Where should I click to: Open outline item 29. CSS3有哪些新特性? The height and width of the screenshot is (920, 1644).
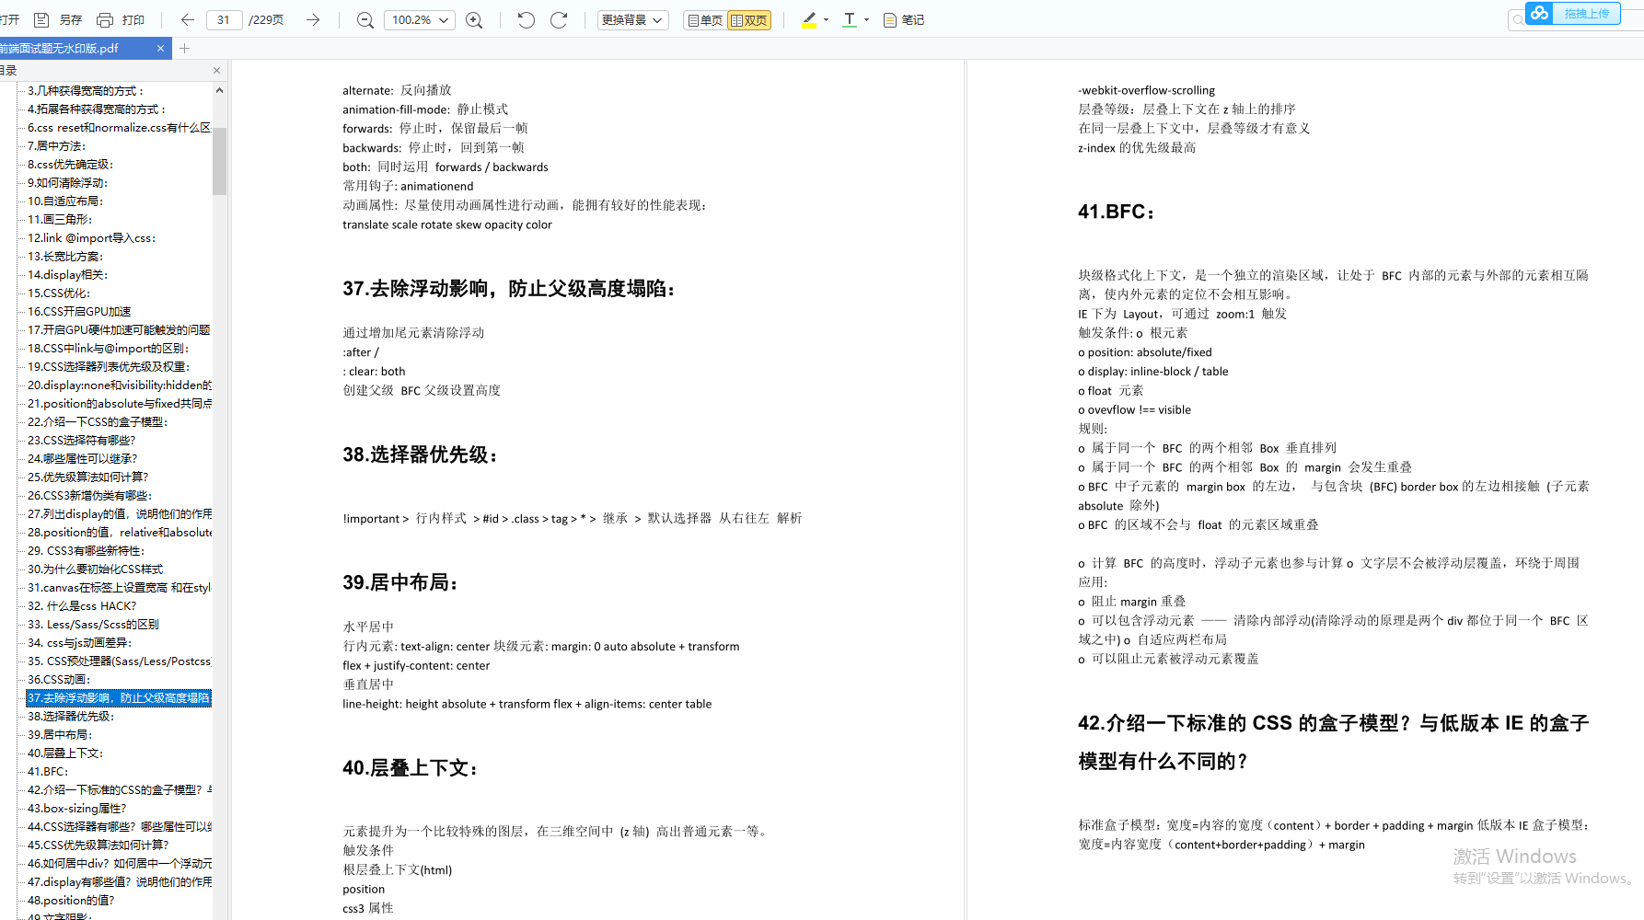[86, 550]
